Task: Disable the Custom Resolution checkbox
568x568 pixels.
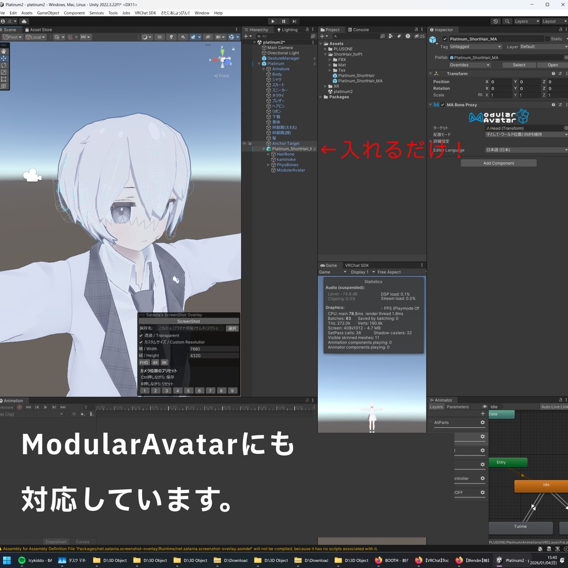Action: [141, 342]
